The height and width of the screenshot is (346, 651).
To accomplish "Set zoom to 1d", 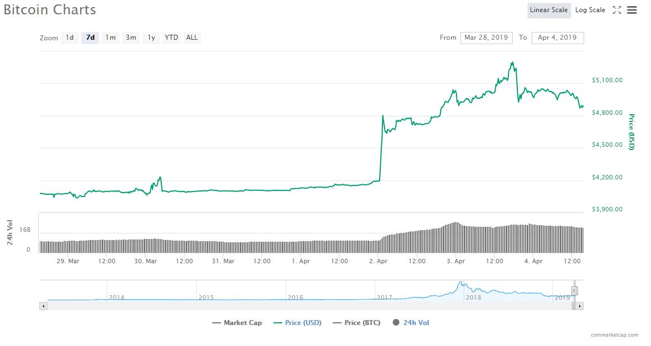I will pos(70,38).
